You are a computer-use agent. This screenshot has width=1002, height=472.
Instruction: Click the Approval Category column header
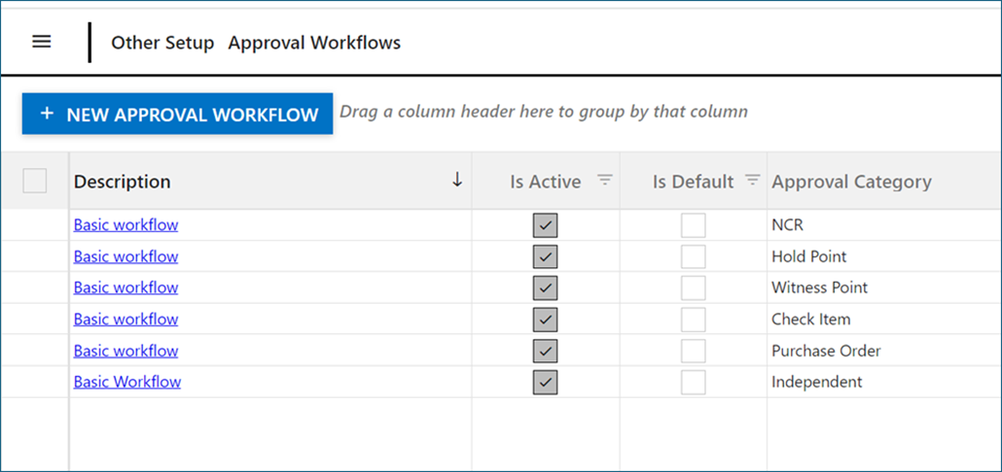tap(851, 182)
